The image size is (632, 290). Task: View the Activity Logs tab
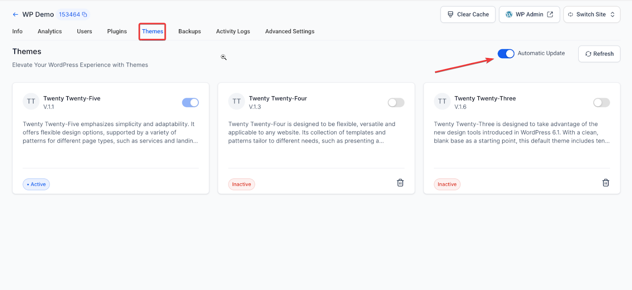(233, 31)
